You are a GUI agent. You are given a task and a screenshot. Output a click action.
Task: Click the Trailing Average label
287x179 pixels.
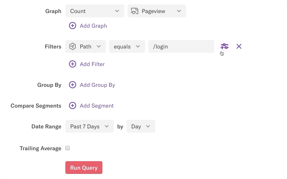(x=41, y=148)
